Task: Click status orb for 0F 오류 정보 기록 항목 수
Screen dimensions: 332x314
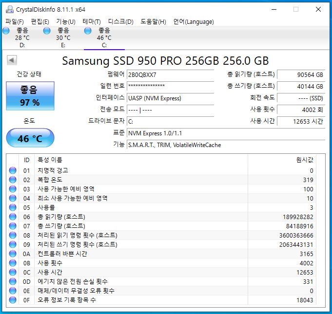Action: 13,300
